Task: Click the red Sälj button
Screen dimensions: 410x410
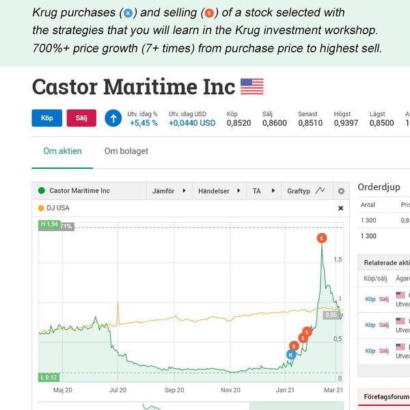Action: 81,118
